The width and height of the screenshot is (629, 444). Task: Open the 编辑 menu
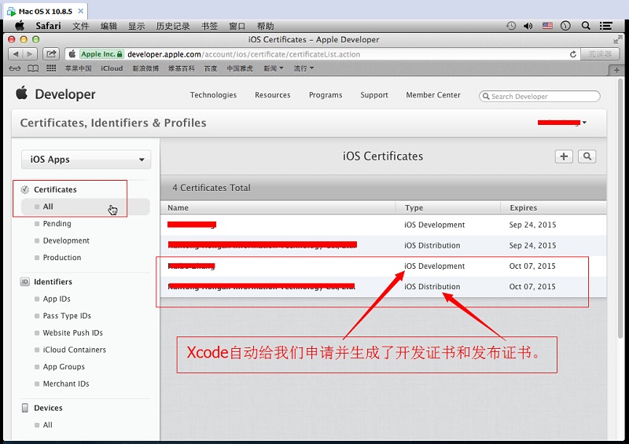point(109,26)
